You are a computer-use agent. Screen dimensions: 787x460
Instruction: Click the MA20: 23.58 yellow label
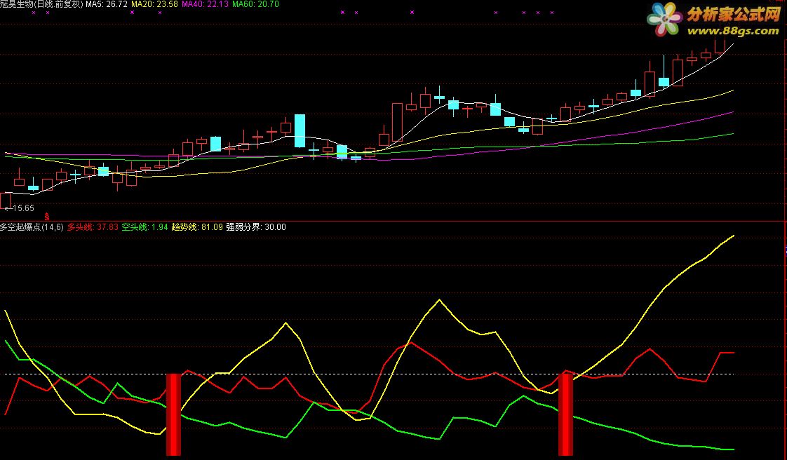[154, 4]
